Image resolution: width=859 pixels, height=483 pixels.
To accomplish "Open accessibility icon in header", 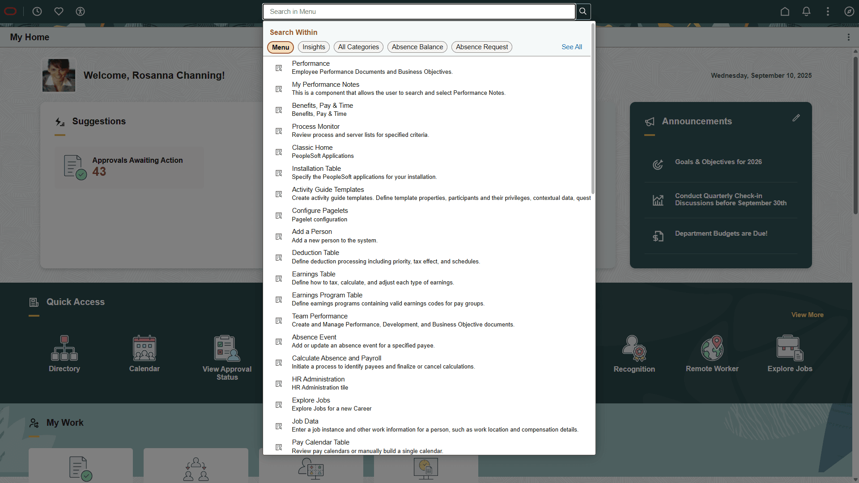I will tap(80, 12).
